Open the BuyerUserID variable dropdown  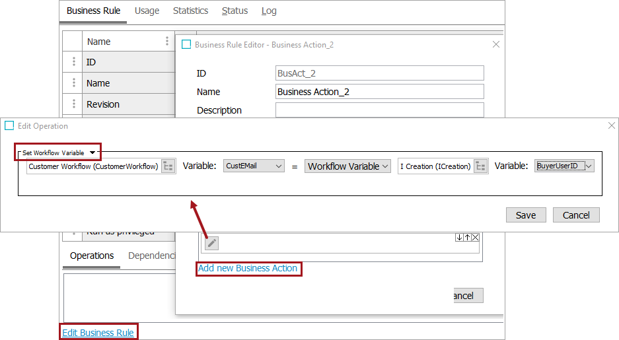tap(589, 166)
